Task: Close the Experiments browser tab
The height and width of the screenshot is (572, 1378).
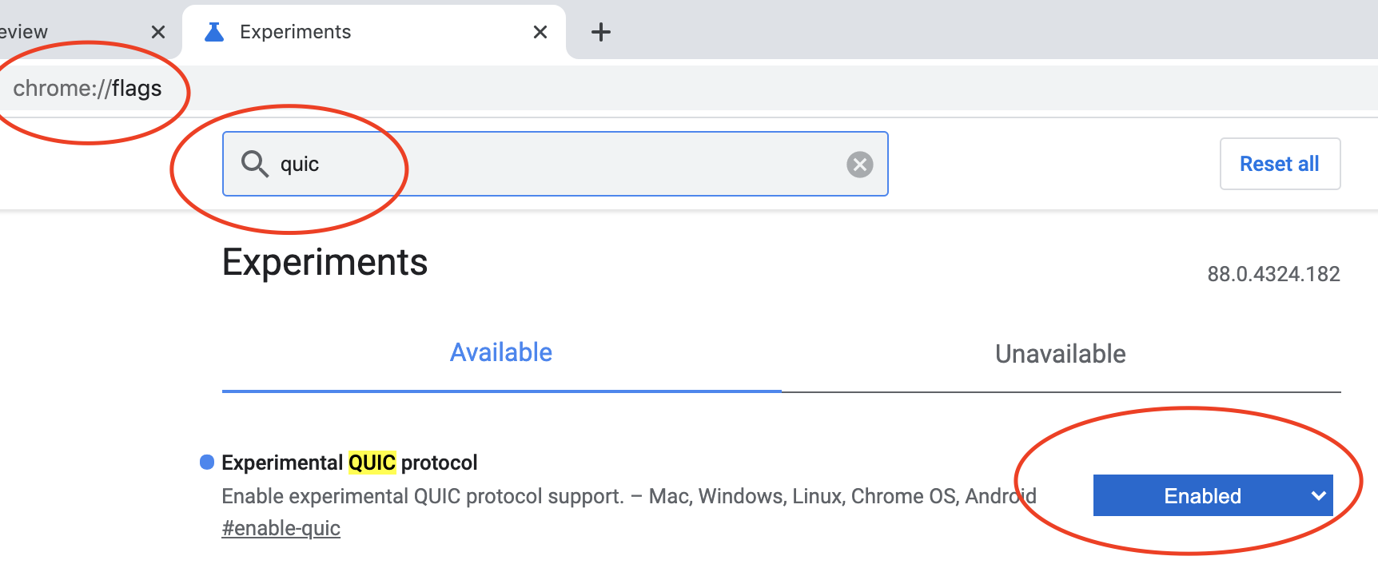Action: pyautogui.click(x=540, y=32)
